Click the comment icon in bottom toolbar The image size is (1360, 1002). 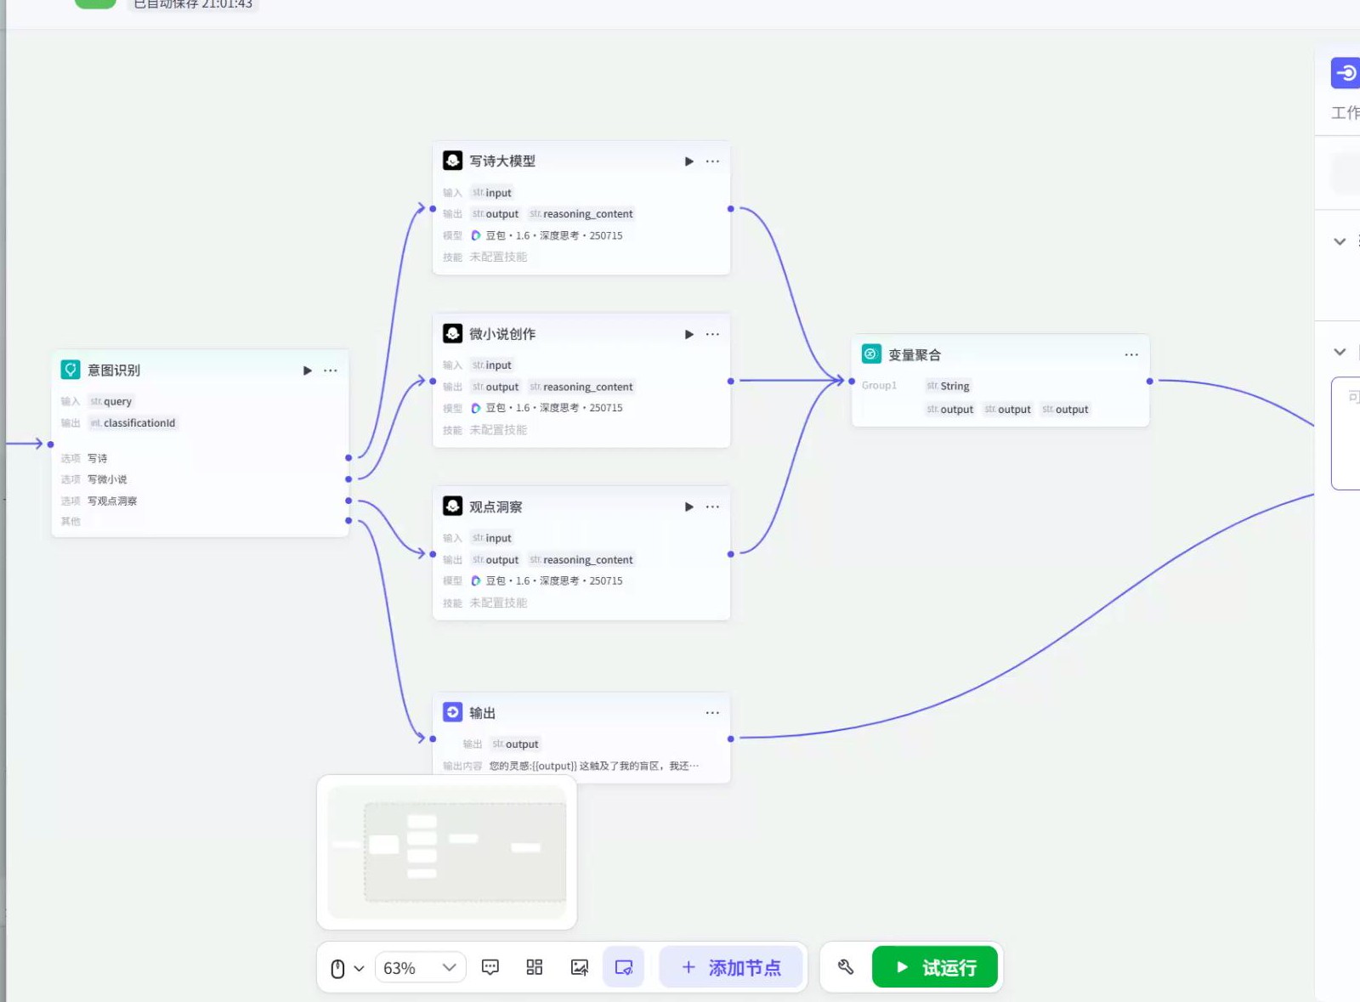[490, 967]
